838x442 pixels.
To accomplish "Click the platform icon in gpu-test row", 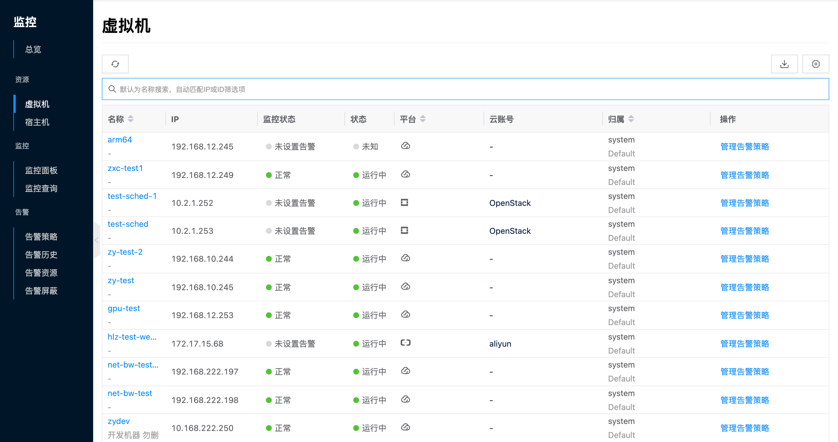I will pos(405,315).
